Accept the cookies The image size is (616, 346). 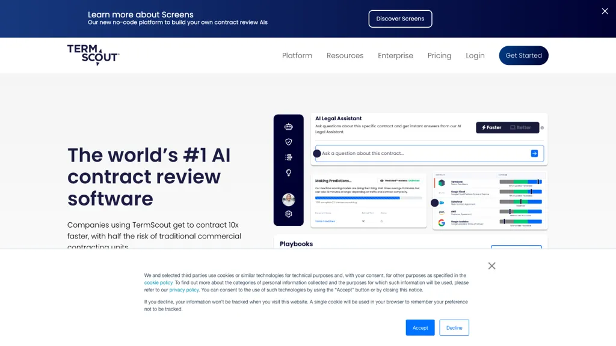(420, 327)
